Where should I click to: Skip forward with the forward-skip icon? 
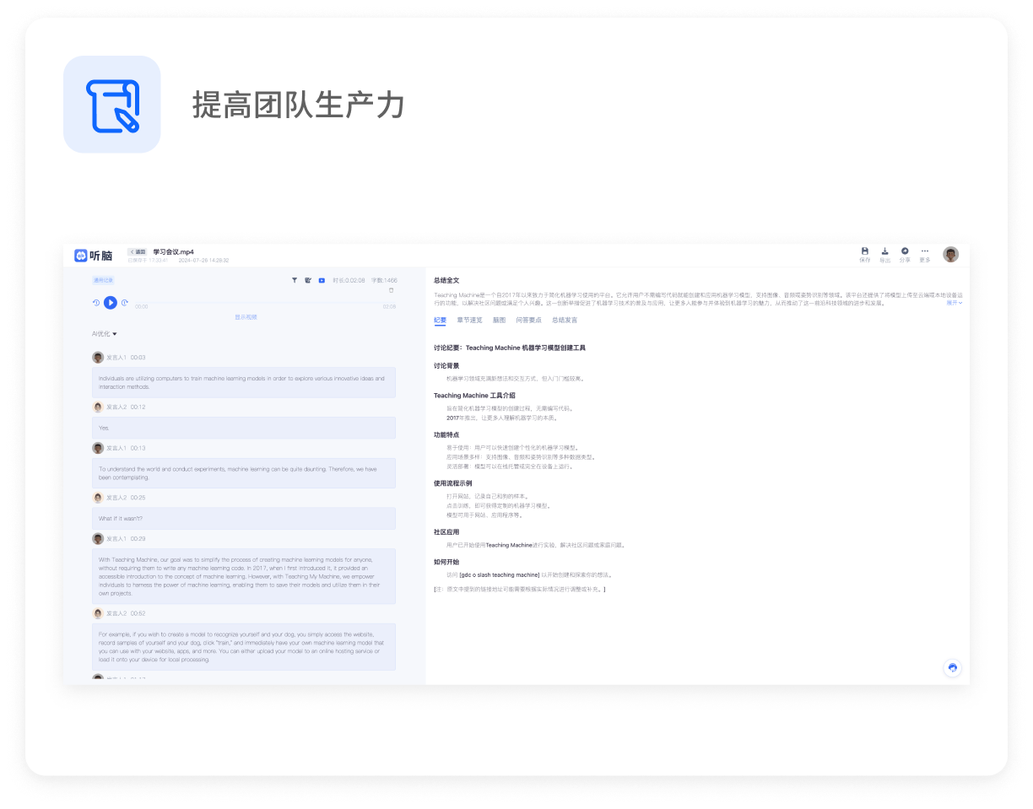(x=125, y=302)
